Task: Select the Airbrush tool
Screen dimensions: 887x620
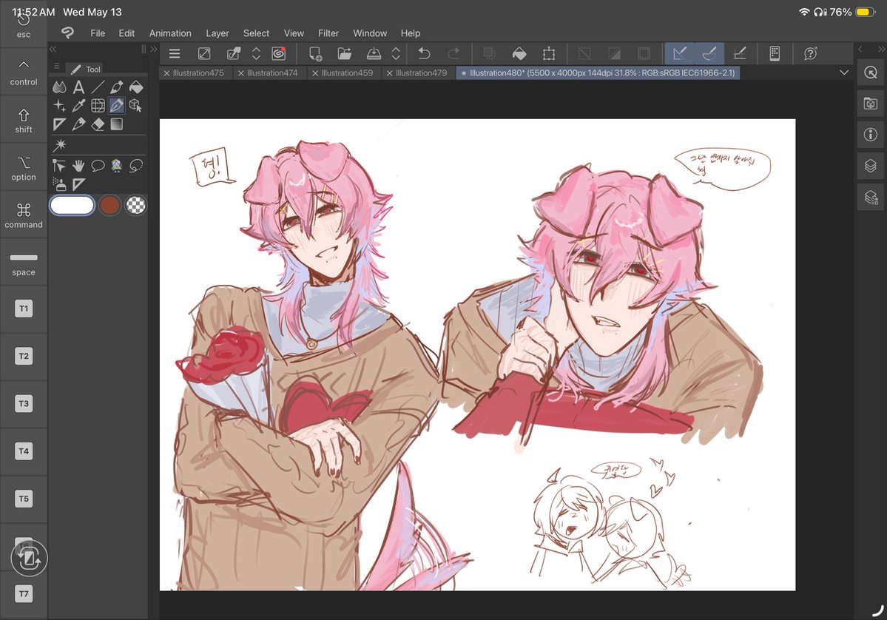Action: click(x=59, y=183)
